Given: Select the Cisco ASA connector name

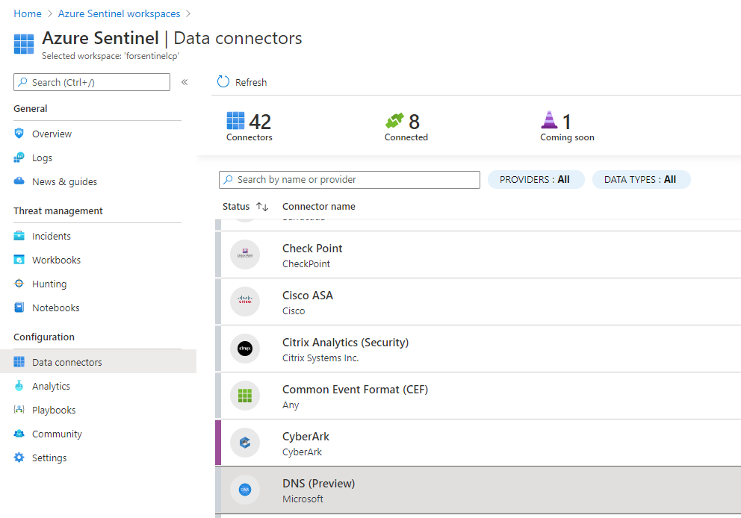Looking at the screenshot, I should [x=308, y=295].
